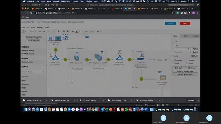Click the shadow rectangle icon in toolbar
This screenshot has width=221, height=124.
[x=80, y=31]
